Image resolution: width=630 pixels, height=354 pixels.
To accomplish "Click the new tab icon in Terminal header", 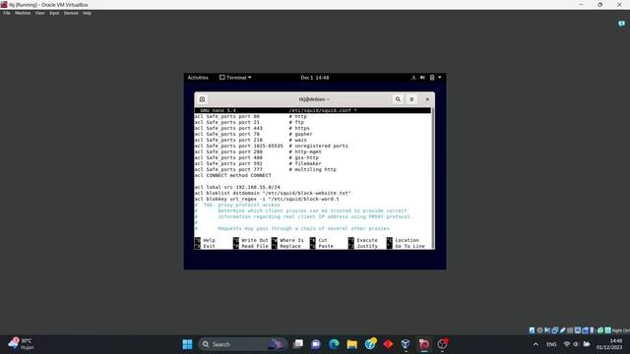I will [202, 99].
